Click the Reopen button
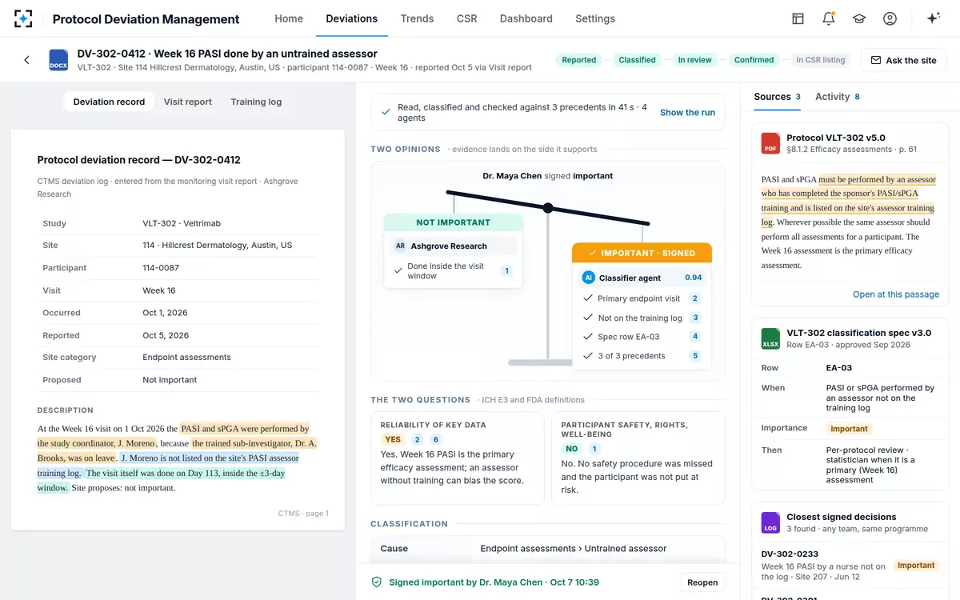 702,582
